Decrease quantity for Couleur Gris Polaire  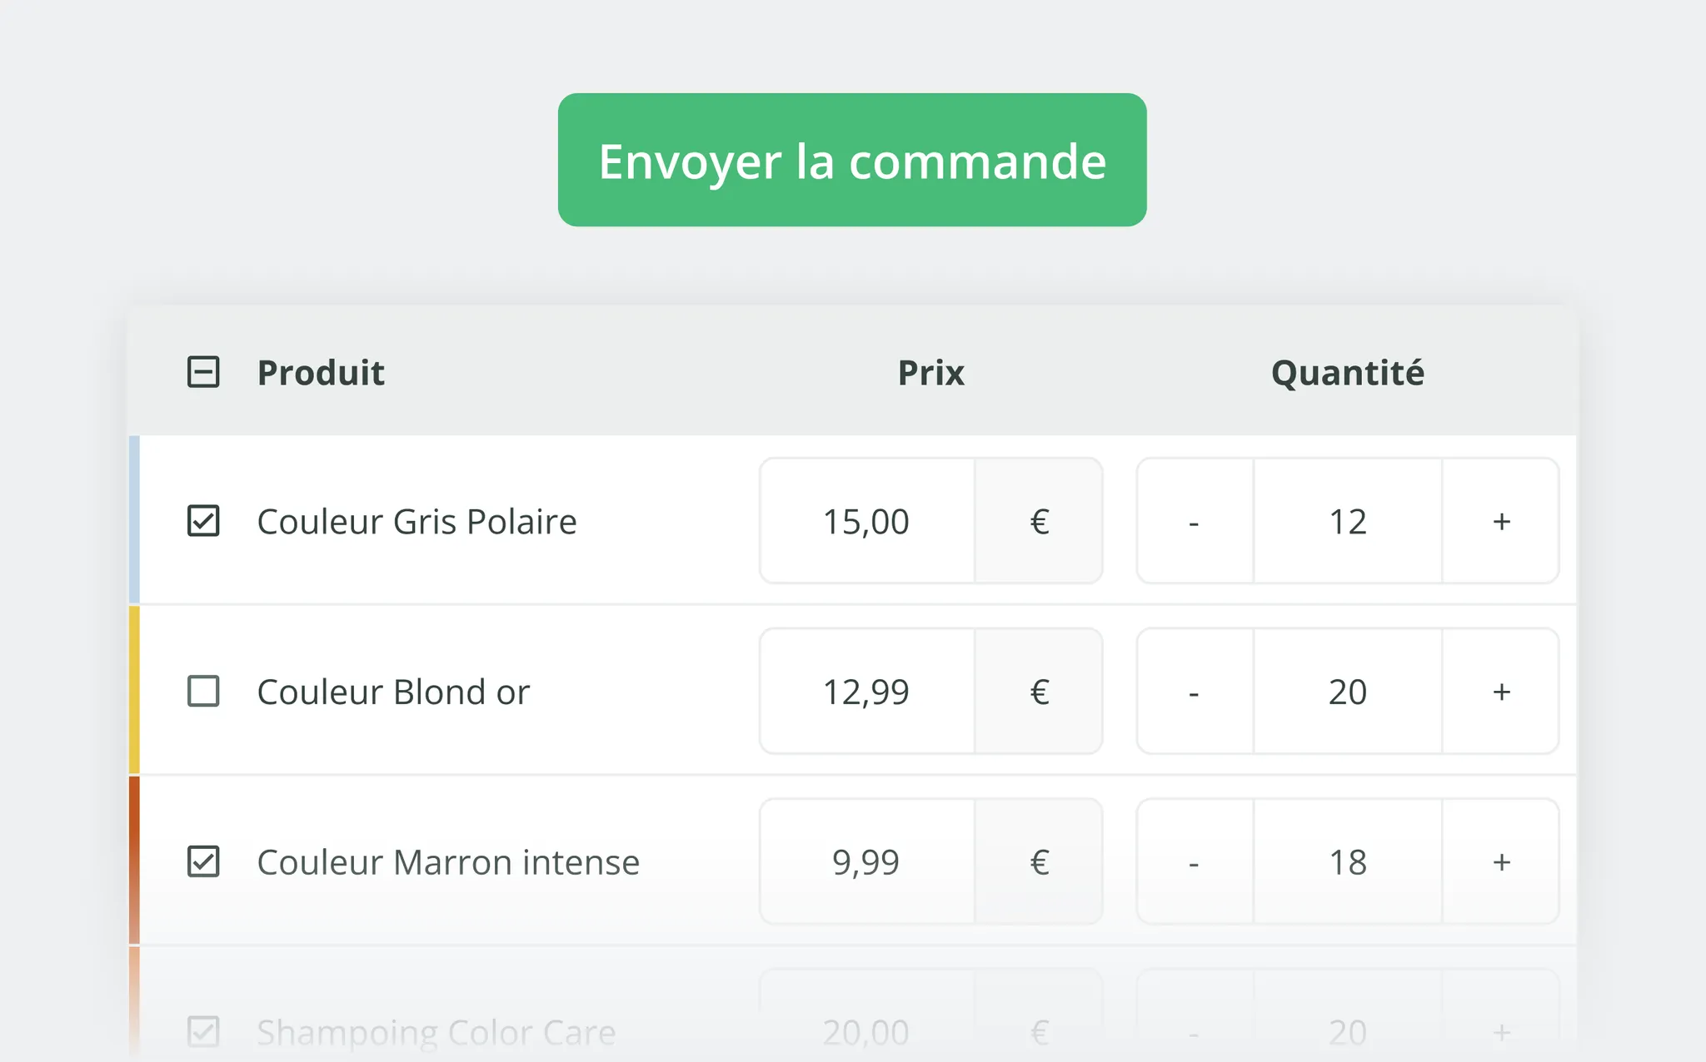click(1195, 521)
